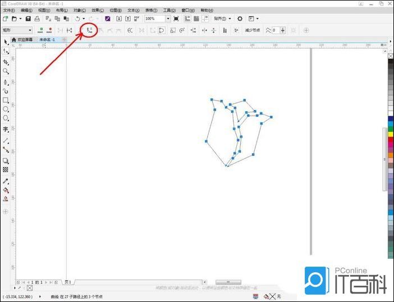Select the Smart Fill tool
The height and width of the screenshot is (302, 394).
coord(6,199)
